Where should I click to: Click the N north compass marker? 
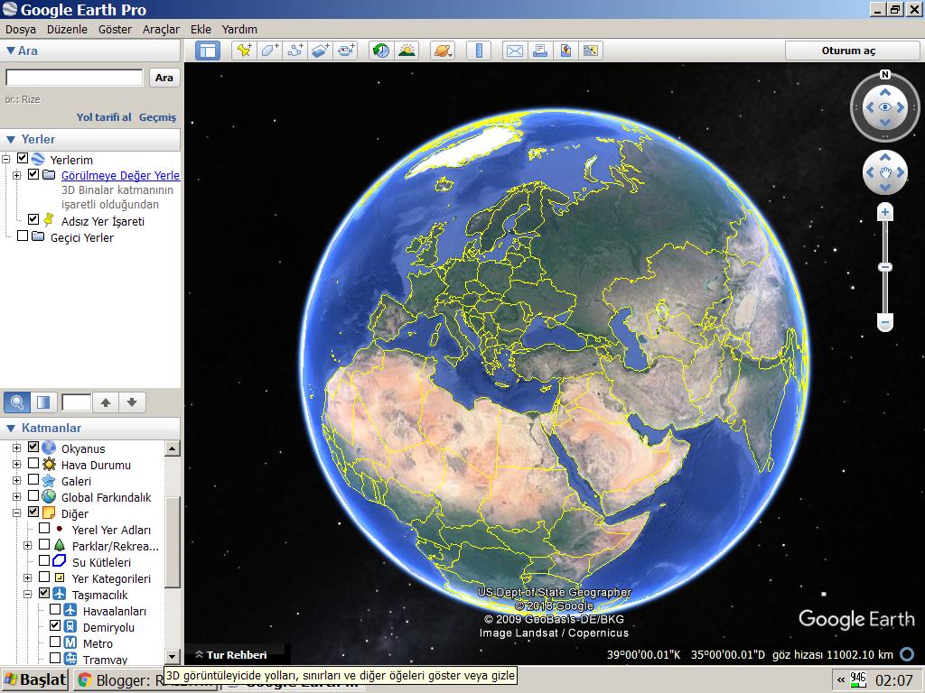[885, 75]
